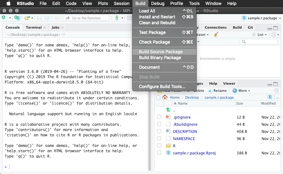This screenshot has width=283, height=174.
Task: Click the Environment search field
Action: pos(259,42)
